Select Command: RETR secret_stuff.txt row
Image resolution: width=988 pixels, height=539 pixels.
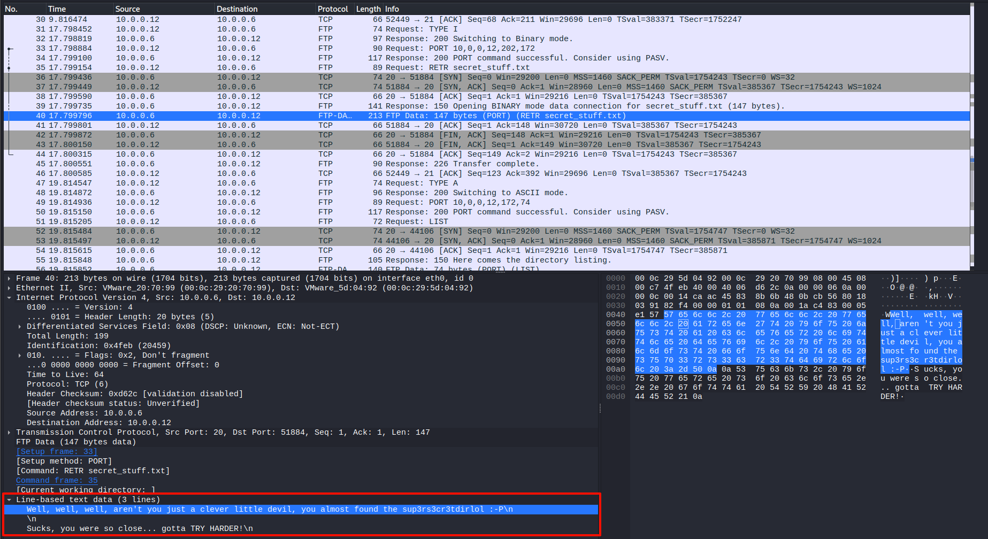click(x=301, y=471)
